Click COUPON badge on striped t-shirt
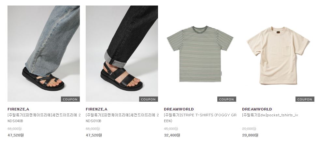 227,99
